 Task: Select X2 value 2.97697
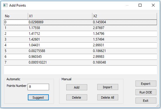98,28
